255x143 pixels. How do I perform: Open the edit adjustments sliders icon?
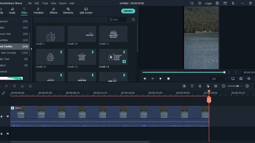30,86
